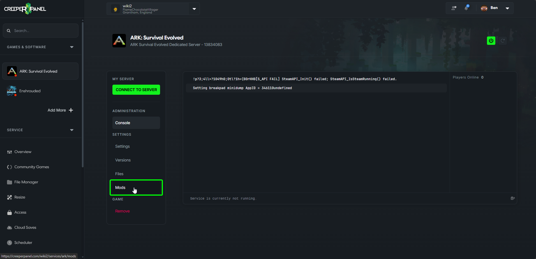Click the green power button icon
The height and width of the screenshot is (259, 536).
coord(491,41)
